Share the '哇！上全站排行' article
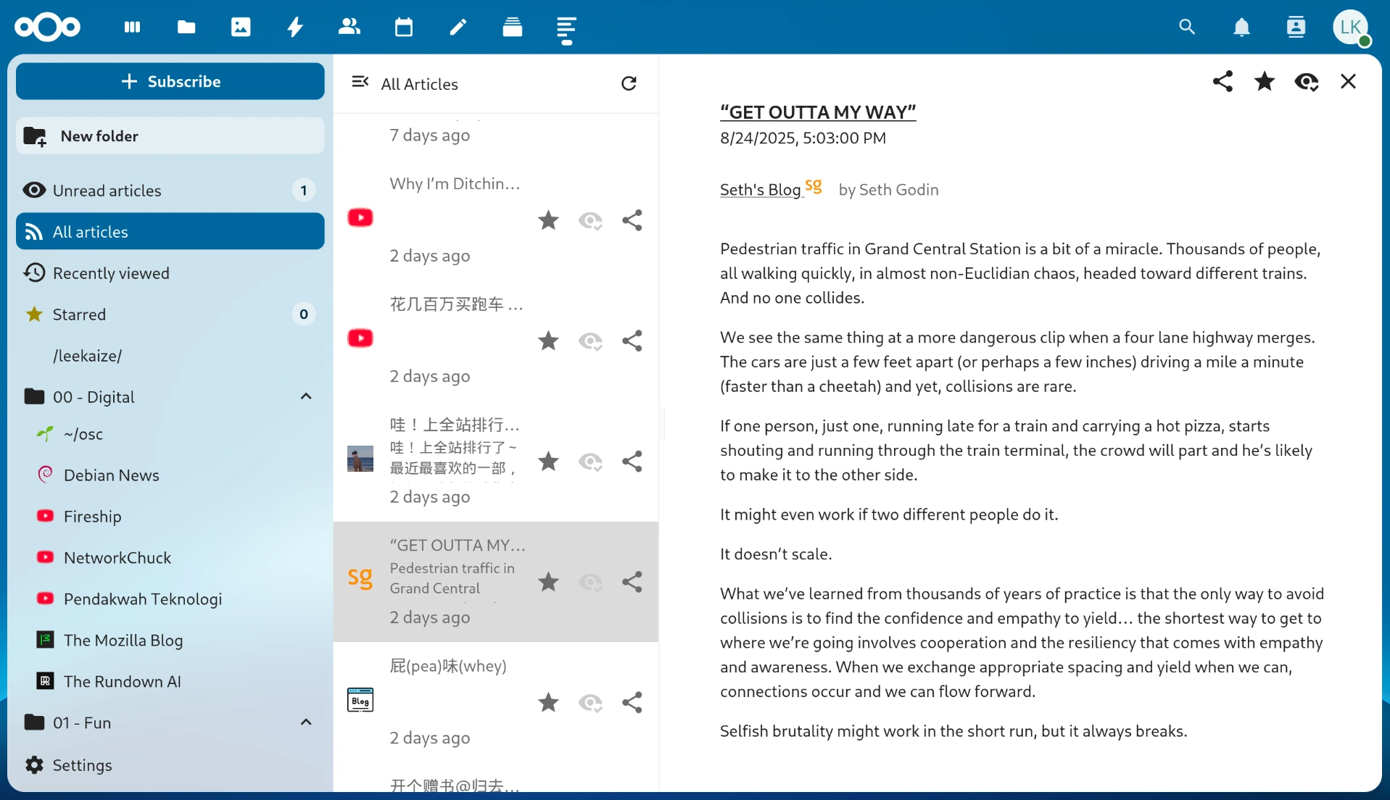The width and height of the screenshot is (1390, 800). tap(632, 462)
